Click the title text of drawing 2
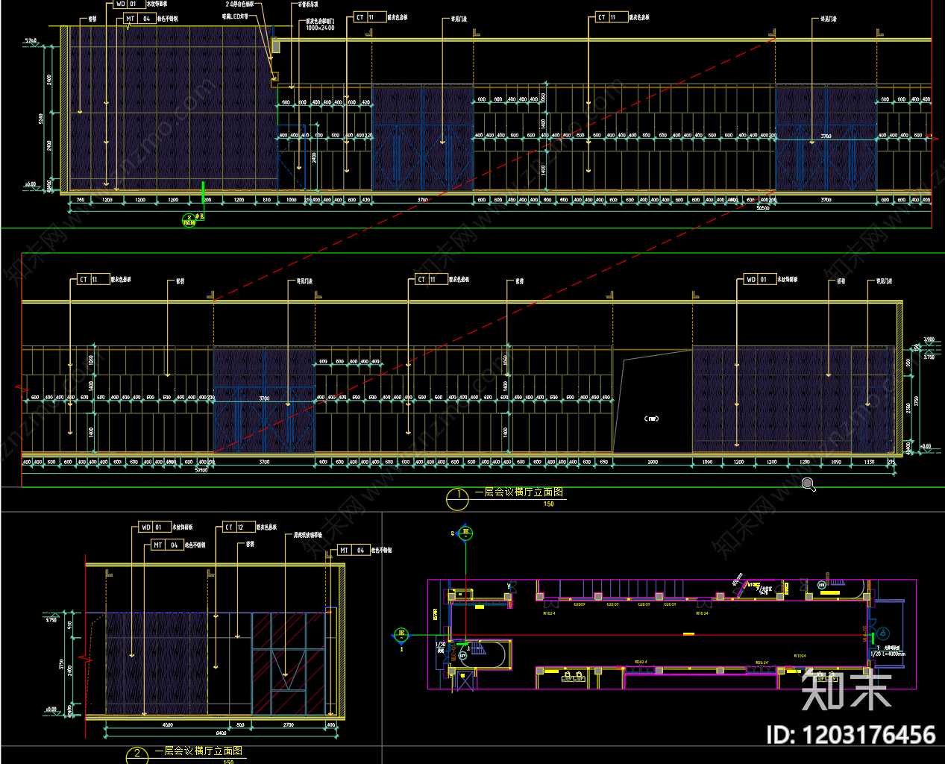The width and height of the screenshot is (945, 764). (x=198, y=751)
